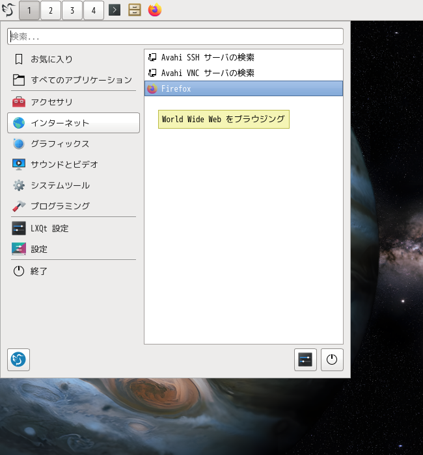The image size is (423, 455).
Task: Click the colorful sliders icon beside 設定
Action: (19, 249)
